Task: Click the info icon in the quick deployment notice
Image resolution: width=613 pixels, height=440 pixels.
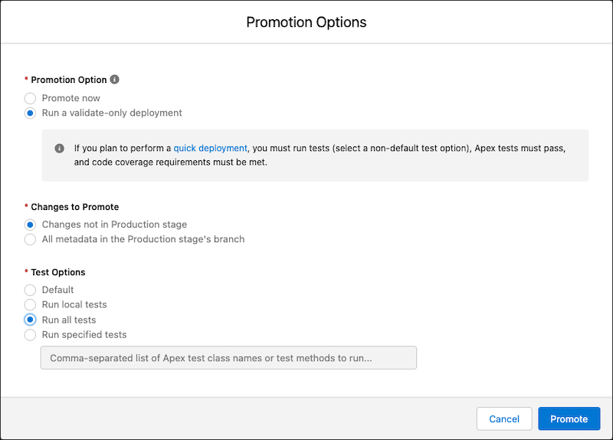Action: click(60, 148)
